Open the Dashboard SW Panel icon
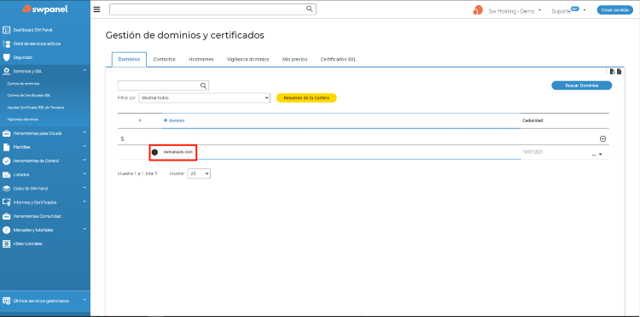The height and width of the screenshot is (317, 640). [6, 30]
